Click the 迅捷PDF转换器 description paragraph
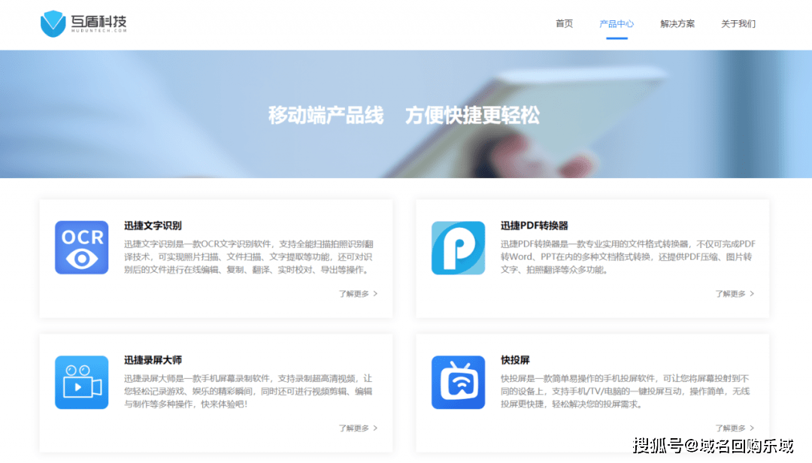Viewport: 812px width, 463px height. coord(628,257)
